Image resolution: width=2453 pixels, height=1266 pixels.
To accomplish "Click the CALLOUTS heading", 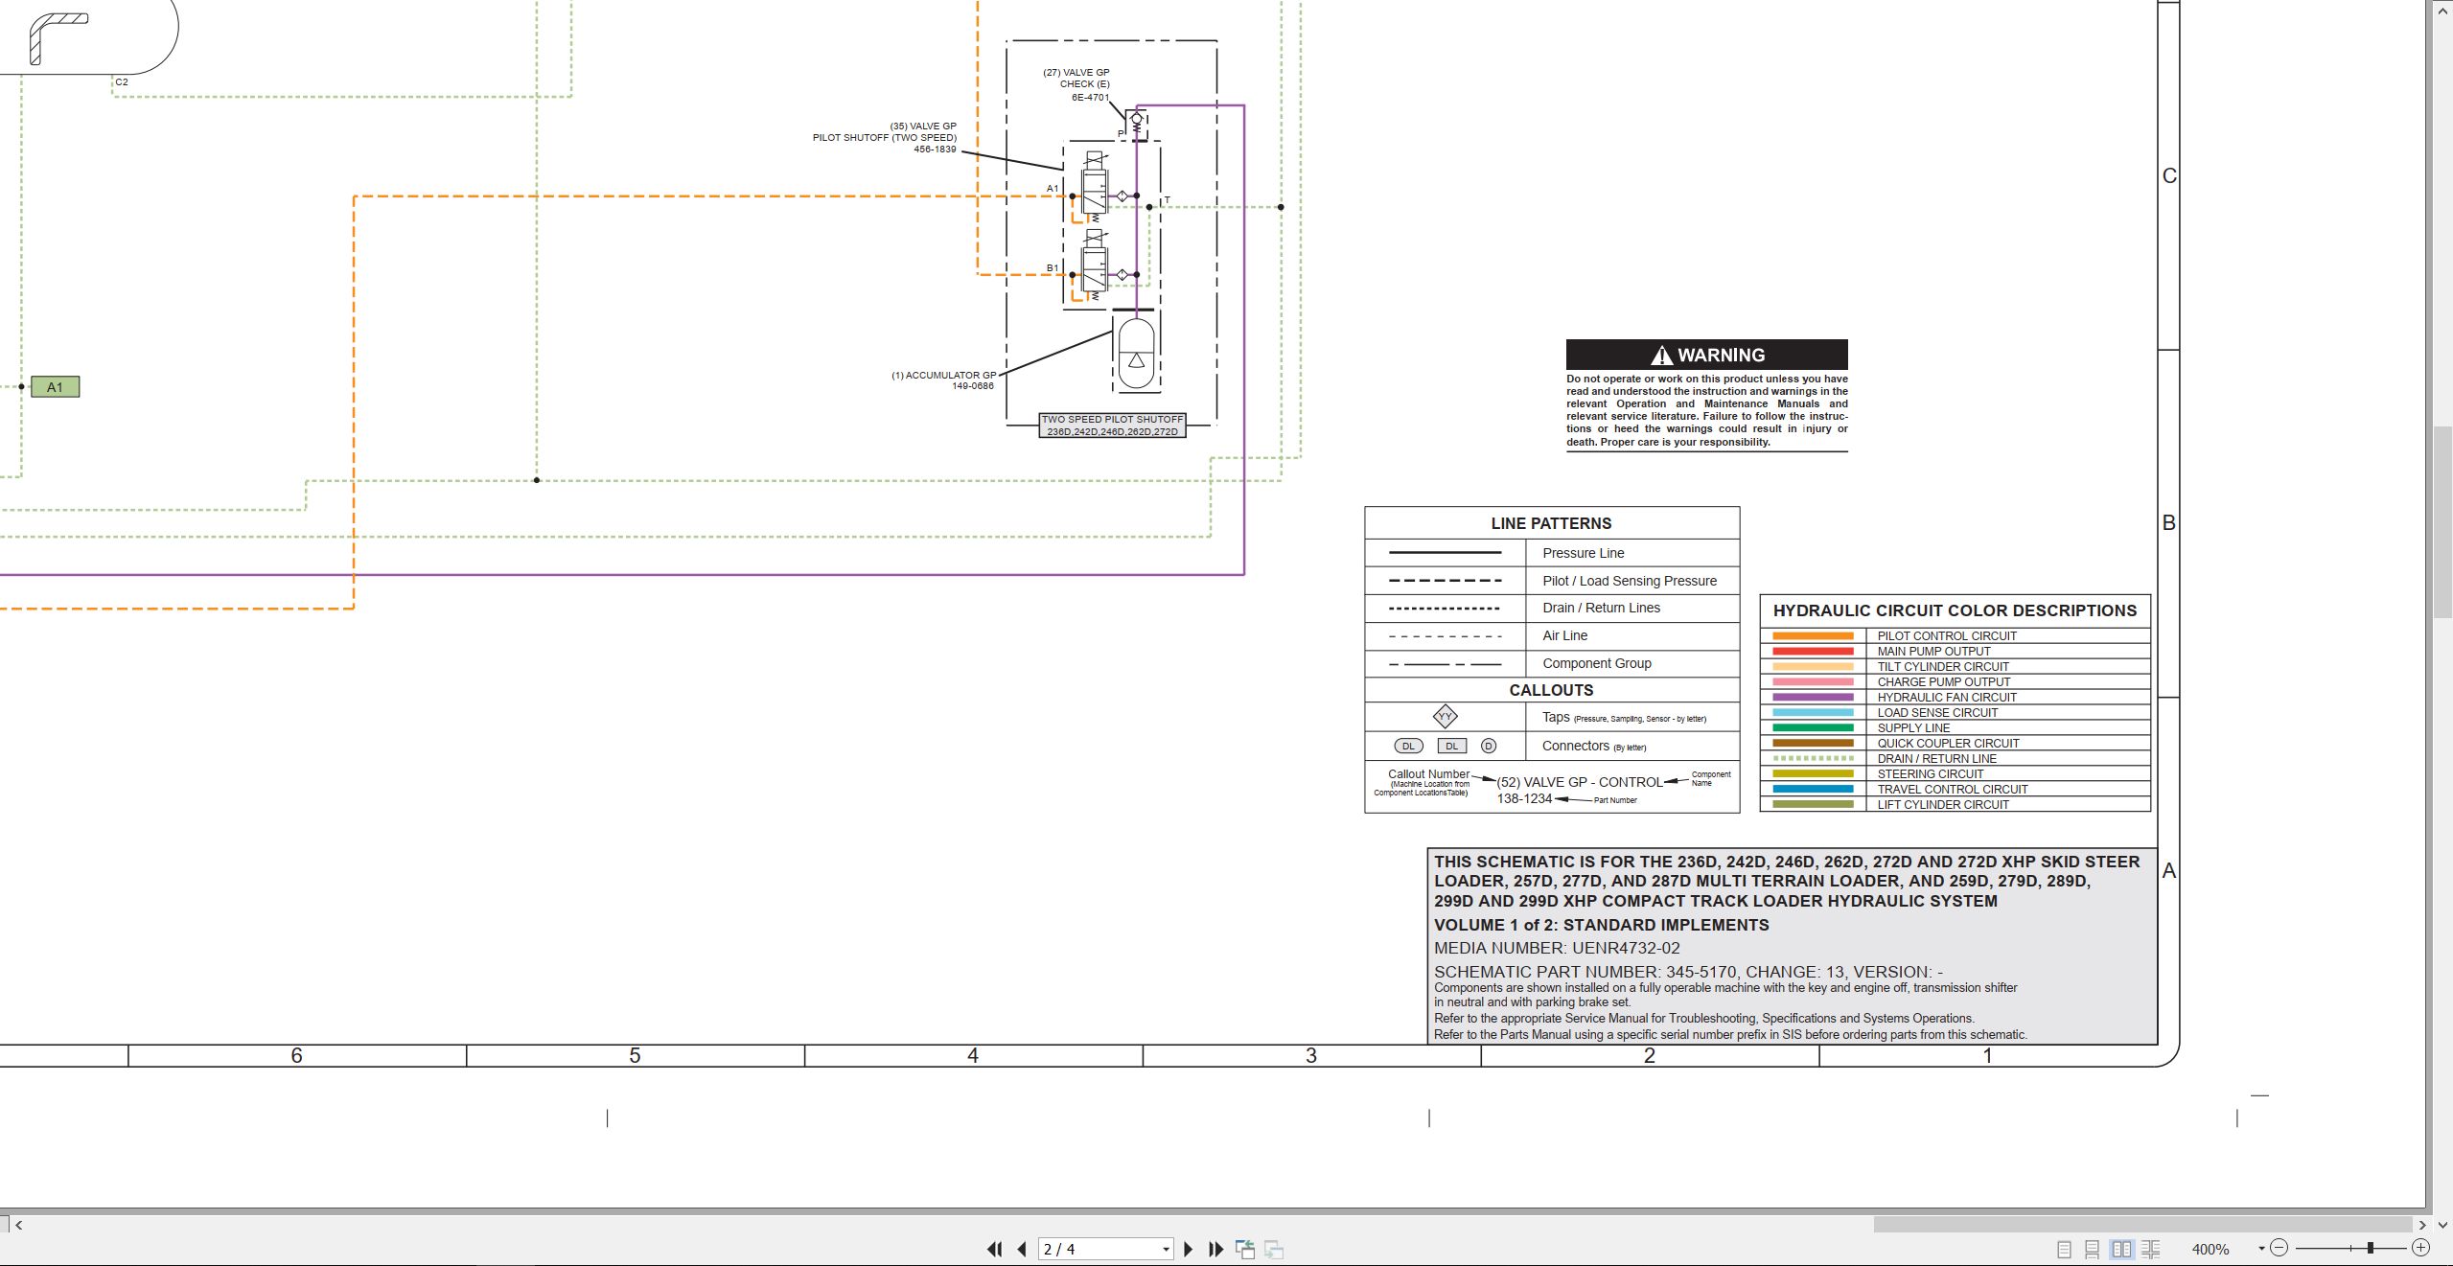I will click(1551, 690).
